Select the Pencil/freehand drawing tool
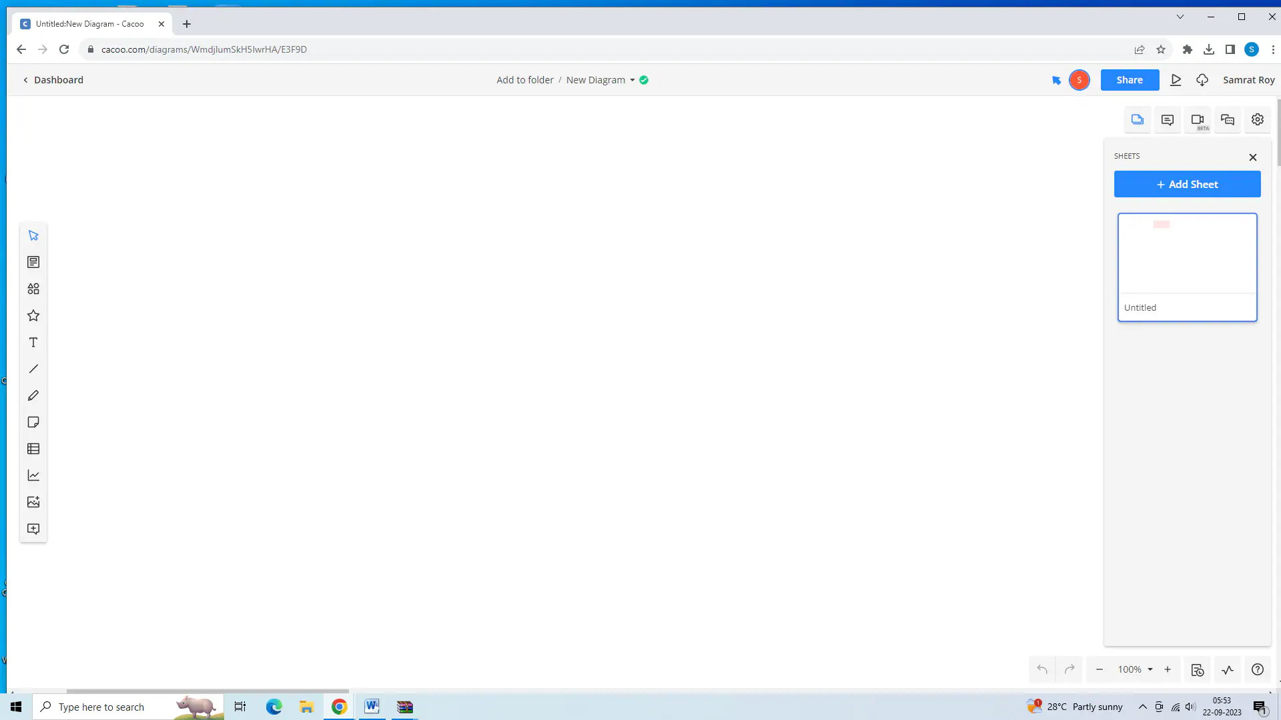The width and height of the screenshot is (1281, 720). [33, 395]
